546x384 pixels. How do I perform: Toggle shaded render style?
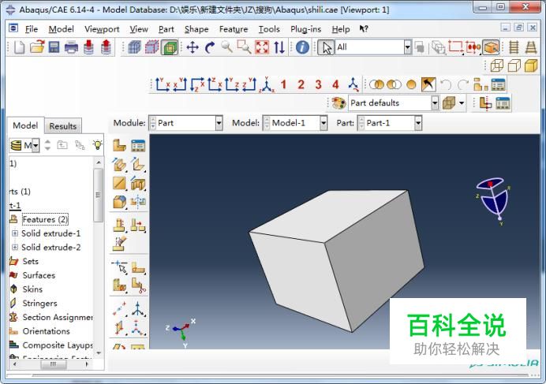tap(531, 65)
